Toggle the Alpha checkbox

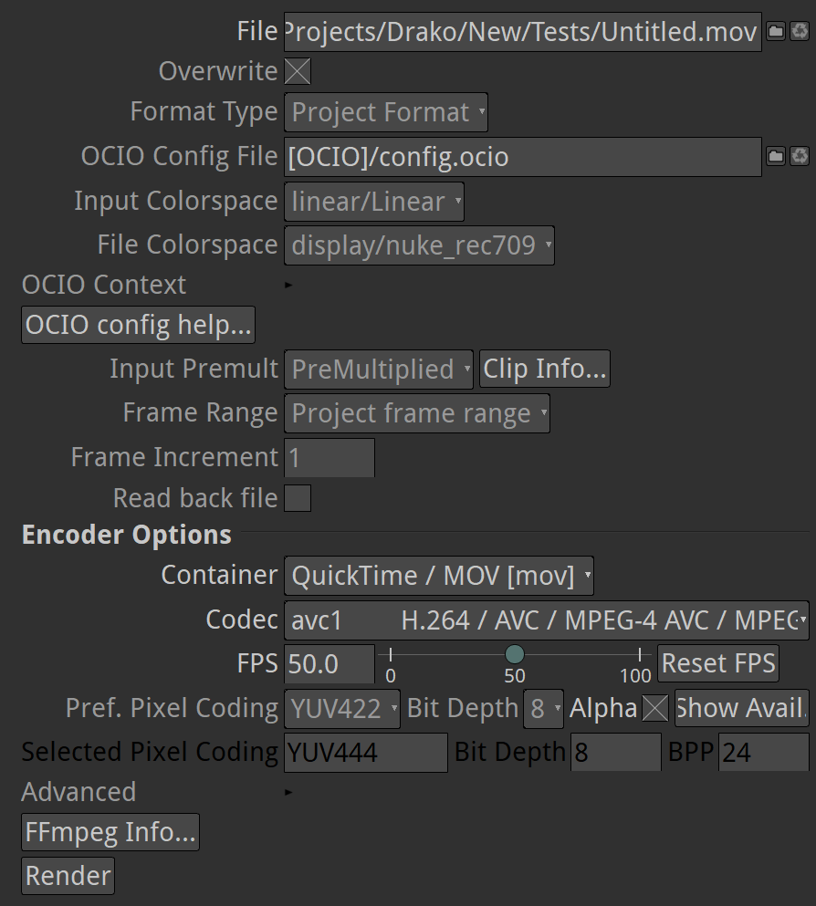pyautogui.click(x=655, y=708)
